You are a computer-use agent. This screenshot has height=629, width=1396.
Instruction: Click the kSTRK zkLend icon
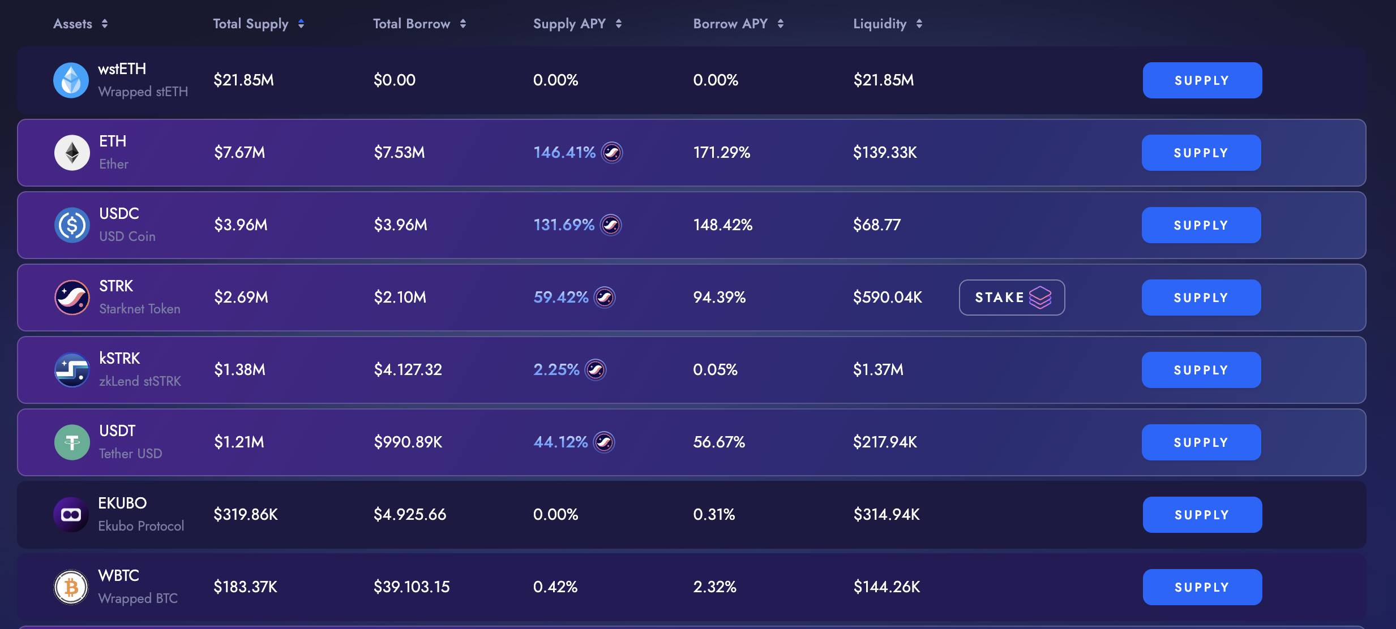click(x=72, y=370)
